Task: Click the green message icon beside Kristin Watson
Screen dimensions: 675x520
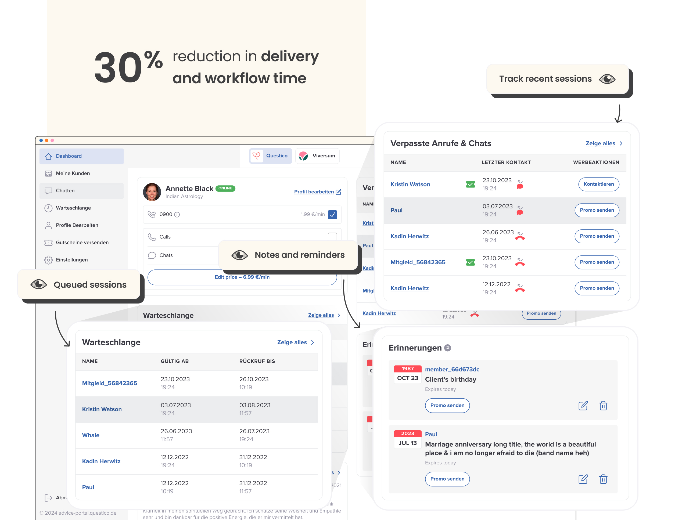Action: click(x=470, y=185)
